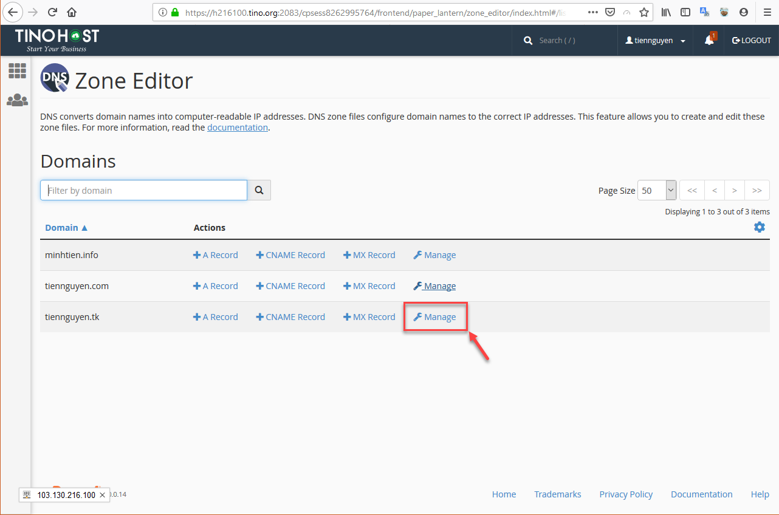The width and height of the screenshot is (779, 515).
Task: Open the tiennguyen user dropdown
Action: [x=656, y=41]
